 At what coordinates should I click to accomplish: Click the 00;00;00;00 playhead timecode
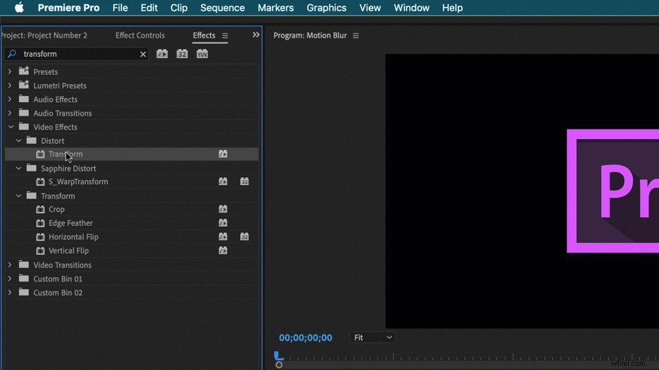click(305, 338)
